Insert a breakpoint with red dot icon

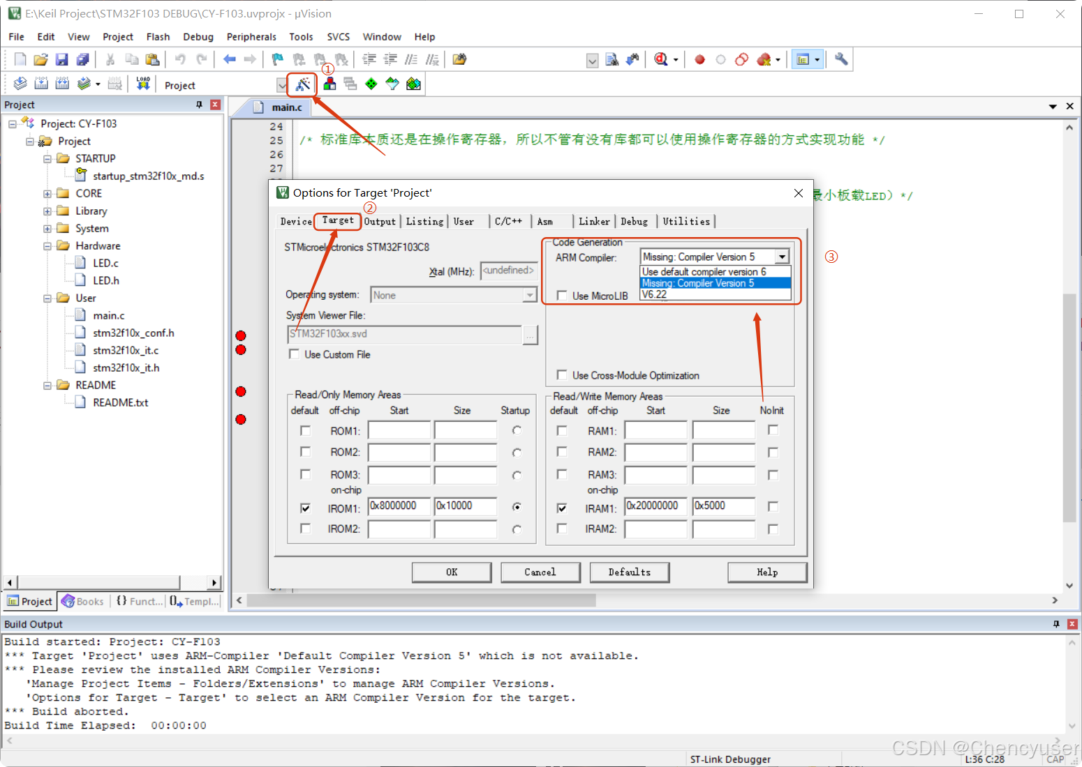(699, 59)
